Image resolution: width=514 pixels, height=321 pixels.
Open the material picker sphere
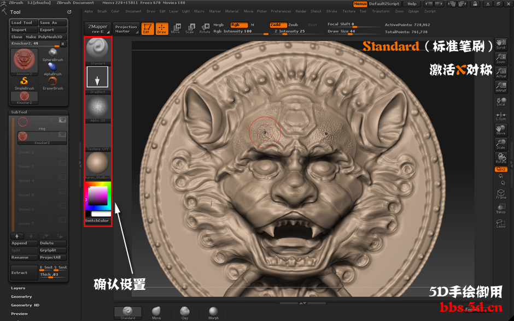coord(98,165)
